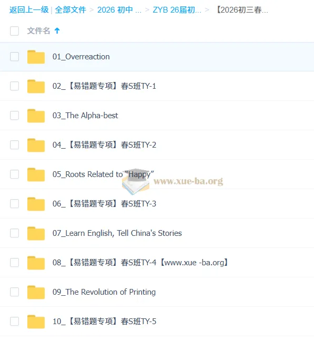314x342 pixels.
Task: Jump to ZYB 26届初 breadcrumb folder
Action: click(x=177, y=10)
